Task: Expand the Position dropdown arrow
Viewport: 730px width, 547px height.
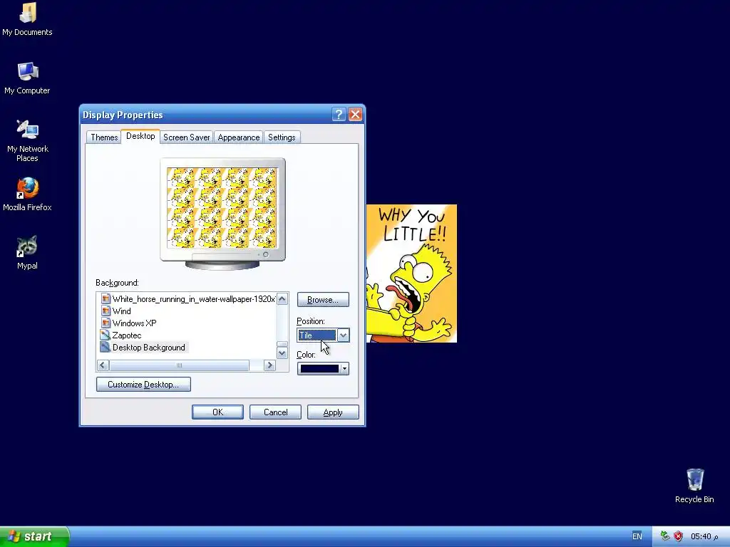Action: tap(343, 335)
